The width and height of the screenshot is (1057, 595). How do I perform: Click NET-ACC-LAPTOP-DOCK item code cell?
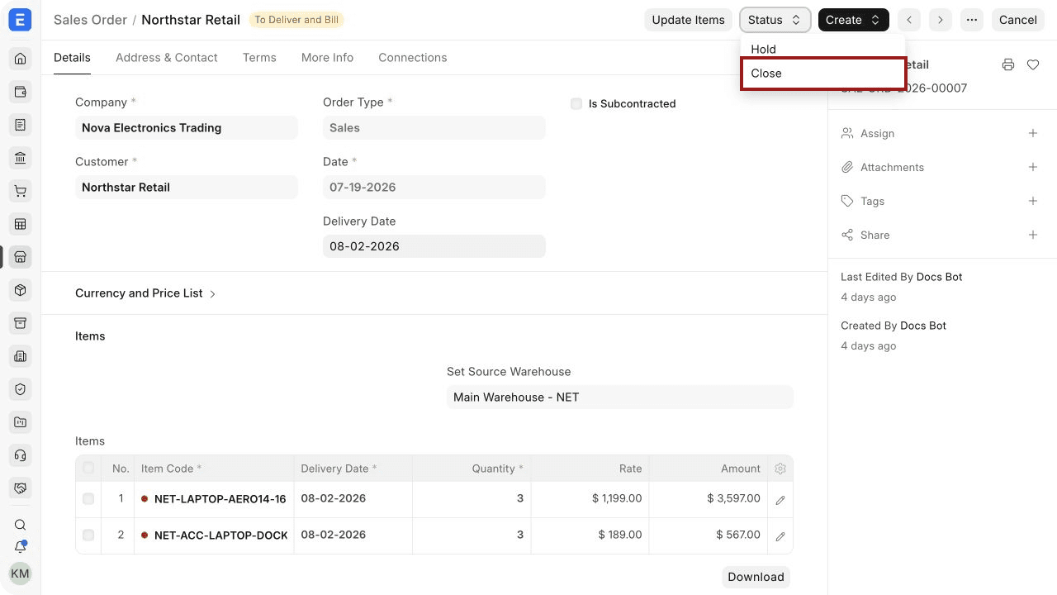214,535
